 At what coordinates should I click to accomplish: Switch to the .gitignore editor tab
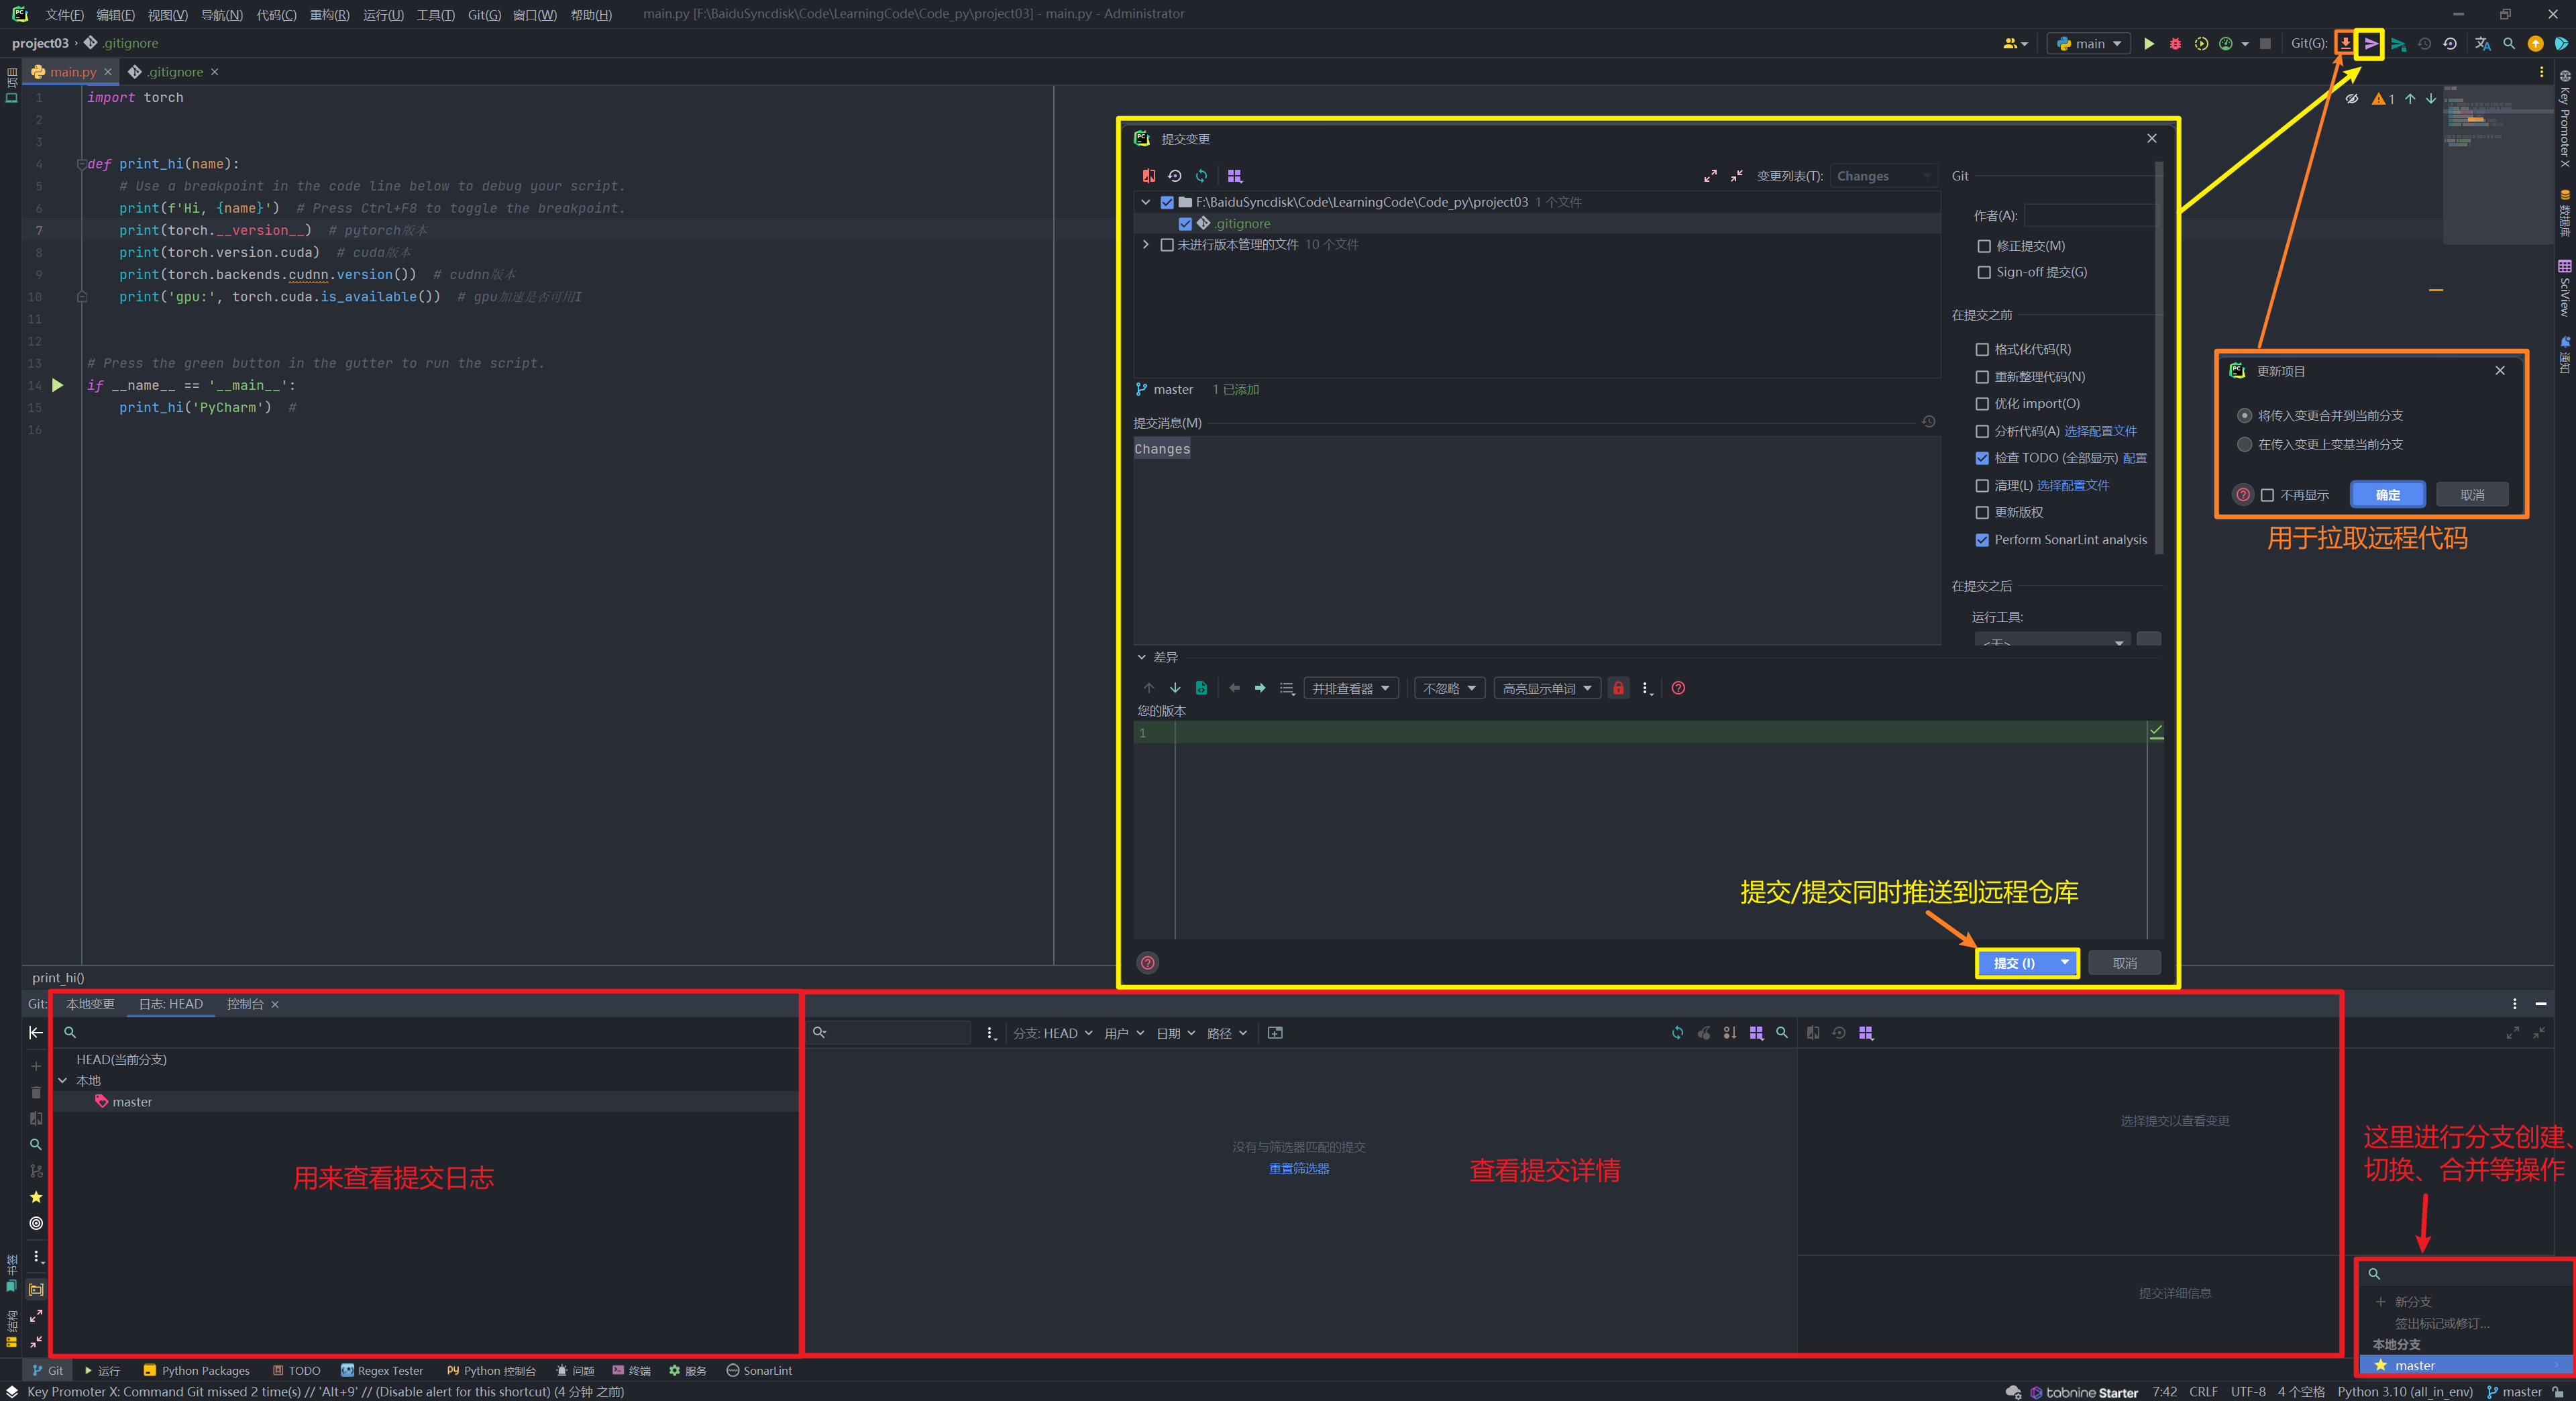click(x=174, y=72)
